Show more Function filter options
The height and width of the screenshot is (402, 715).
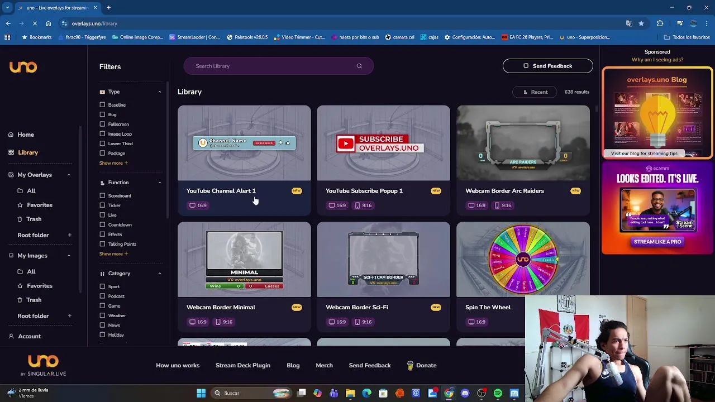(113, 254)
